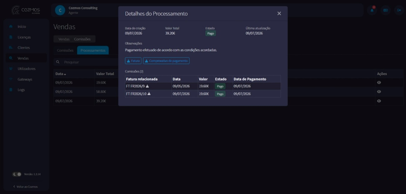Click the Início home icon

click(11, 27)
